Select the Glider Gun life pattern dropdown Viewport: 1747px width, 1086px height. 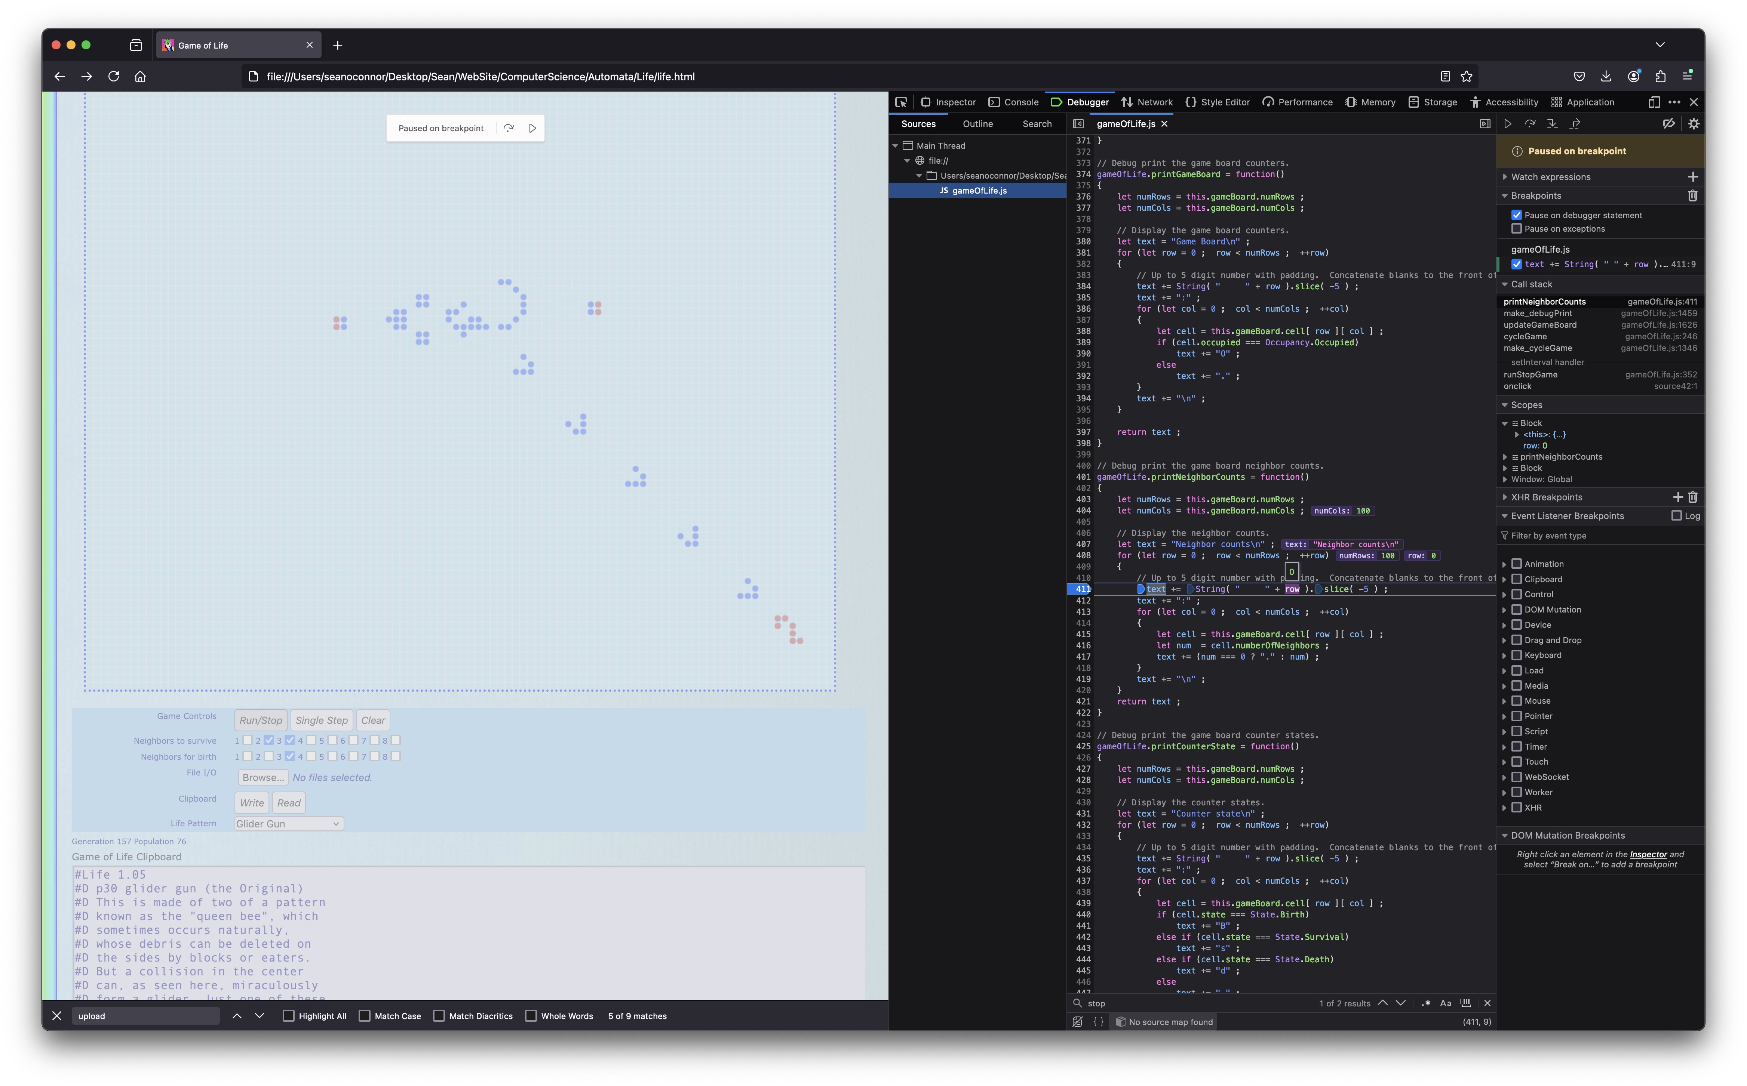285,823
